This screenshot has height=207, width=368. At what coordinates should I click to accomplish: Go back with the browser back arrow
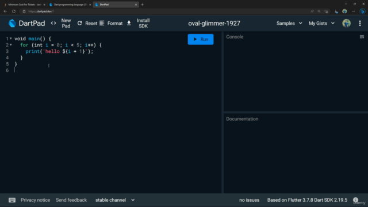(5, 11)
